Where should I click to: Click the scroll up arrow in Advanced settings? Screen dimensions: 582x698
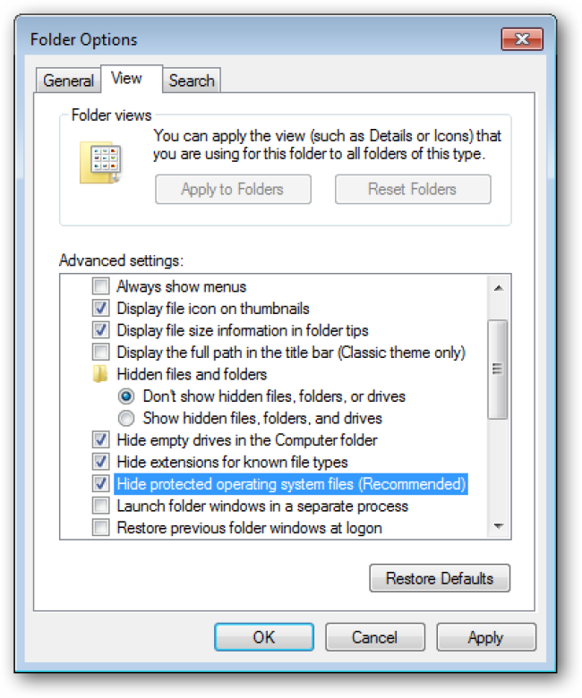pyautogui.click(x=499, y=287)
